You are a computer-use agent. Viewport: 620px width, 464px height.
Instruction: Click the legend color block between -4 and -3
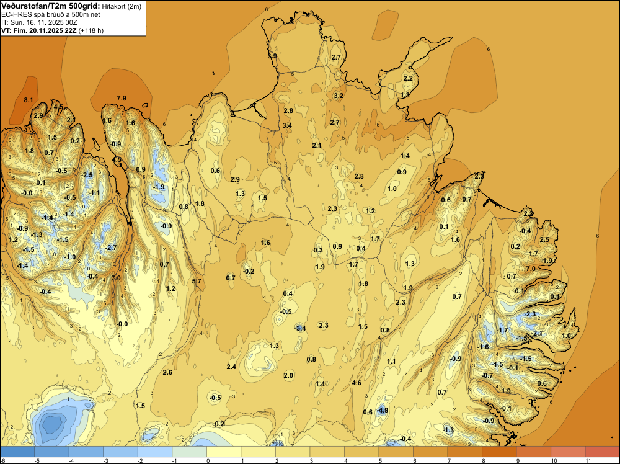click(x=86, y=452)
